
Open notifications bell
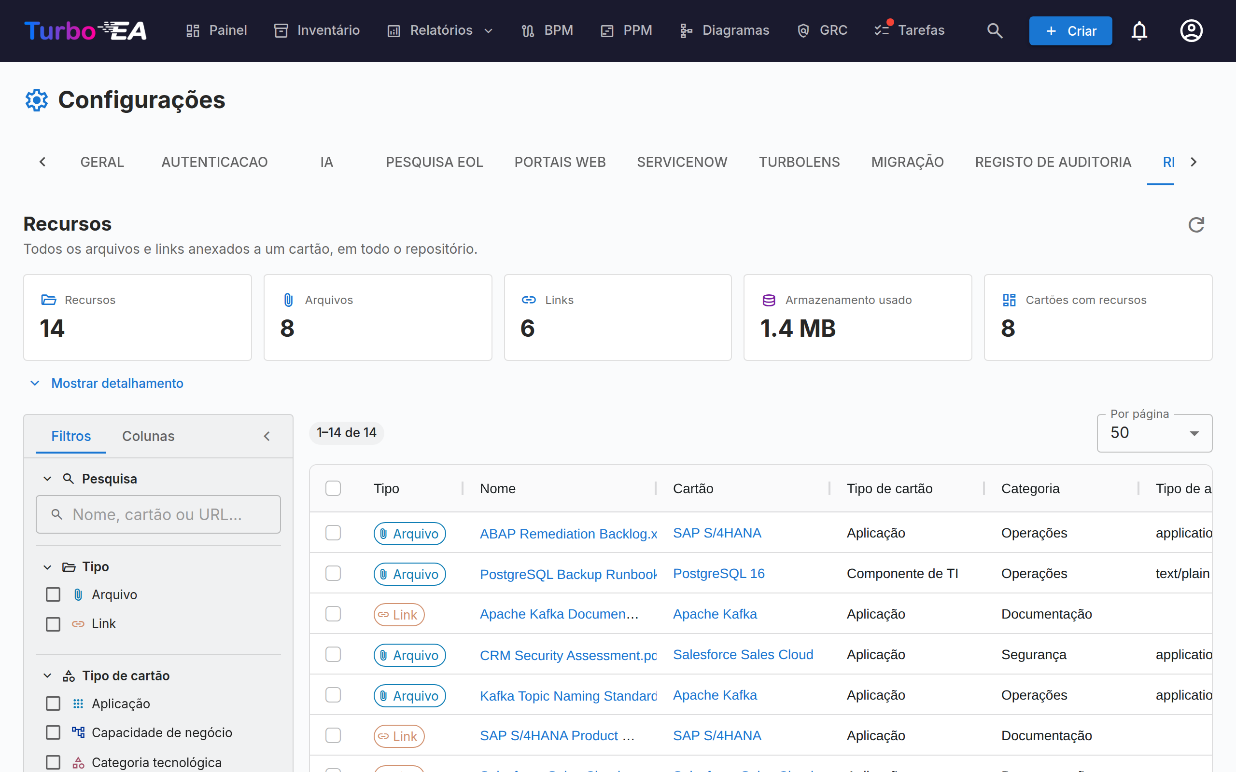[1139, 30]
